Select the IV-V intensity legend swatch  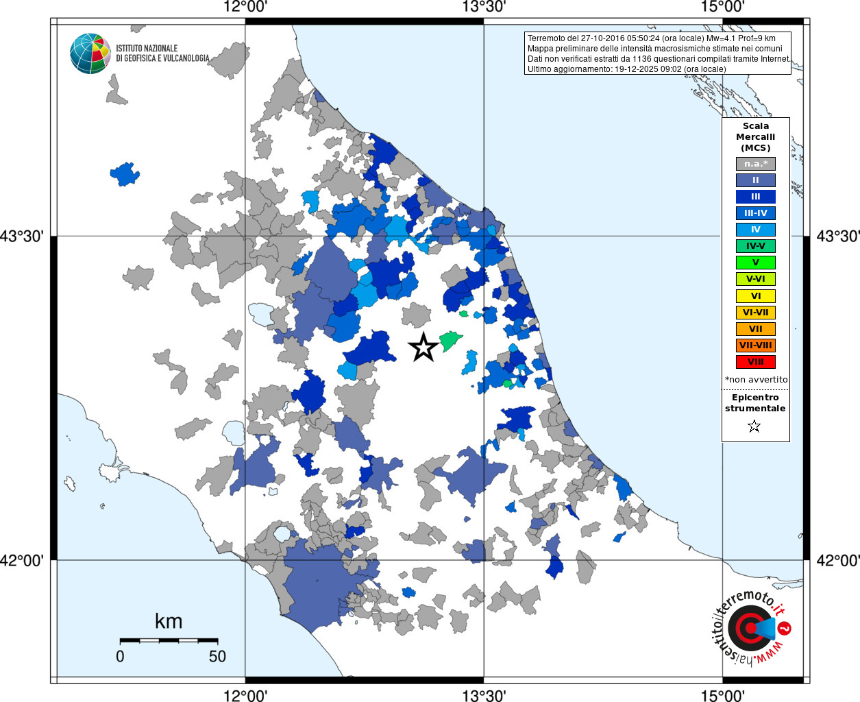[x=755, y=246]
